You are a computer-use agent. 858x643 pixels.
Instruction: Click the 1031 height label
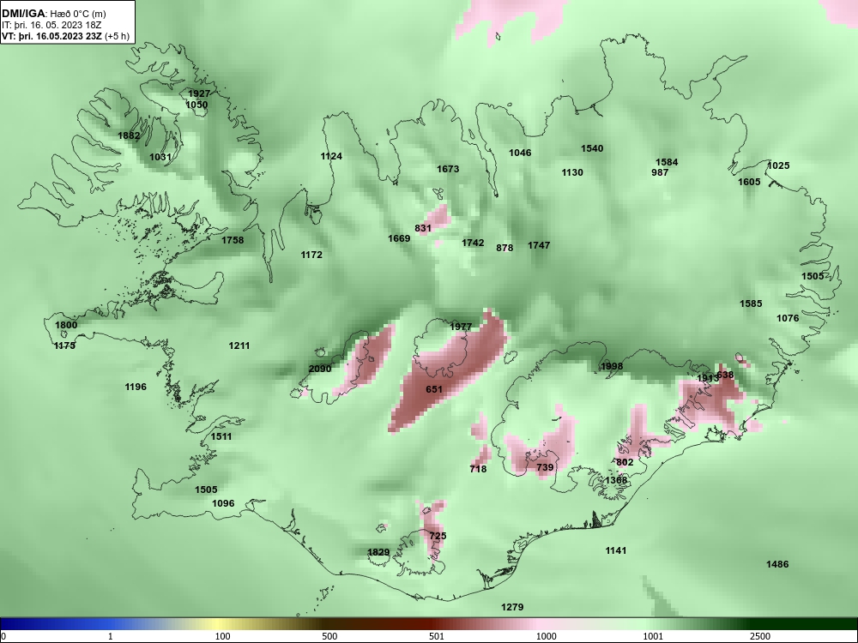click(x=160, y=157)
